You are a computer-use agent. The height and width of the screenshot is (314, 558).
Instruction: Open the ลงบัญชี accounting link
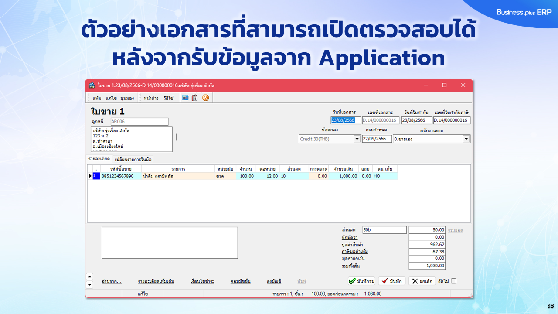(274, 280)
